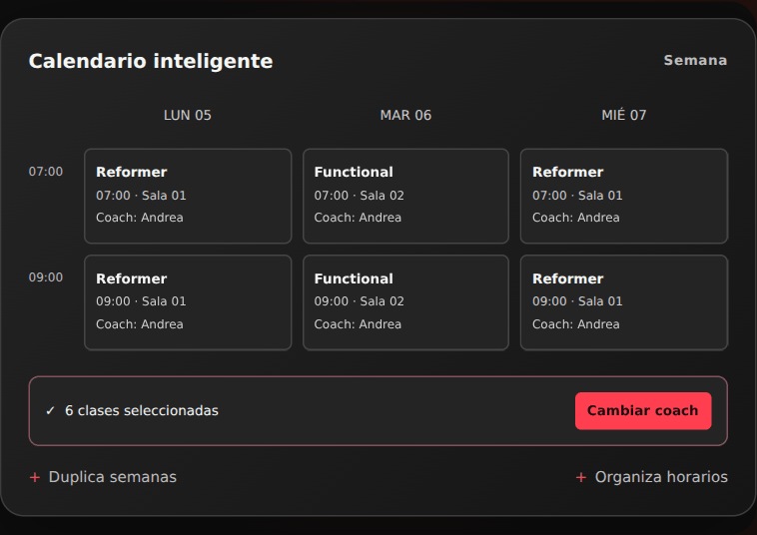757x535 pixels.
Task: Click the plus icon next to Duplica semanas
Action: (35, 477)
